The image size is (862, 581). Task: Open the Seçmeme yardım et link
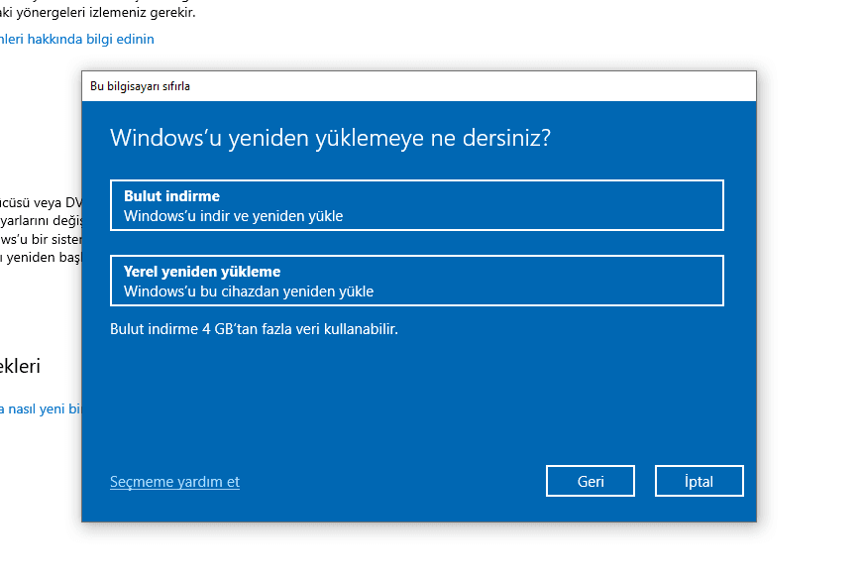pos(174,482)
